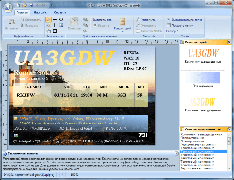Click the help icon of Справочная панель
The width and height of the screenshot is (234, 180).
[x=5, y=154]
